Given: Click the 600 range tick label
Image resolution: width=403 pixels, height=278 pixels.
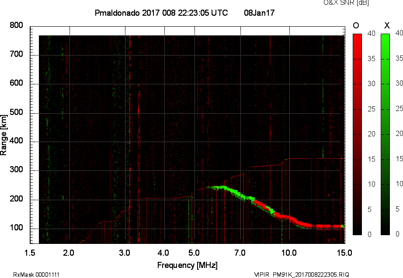Looking at the screenshot, I should (x=16, y=83).
